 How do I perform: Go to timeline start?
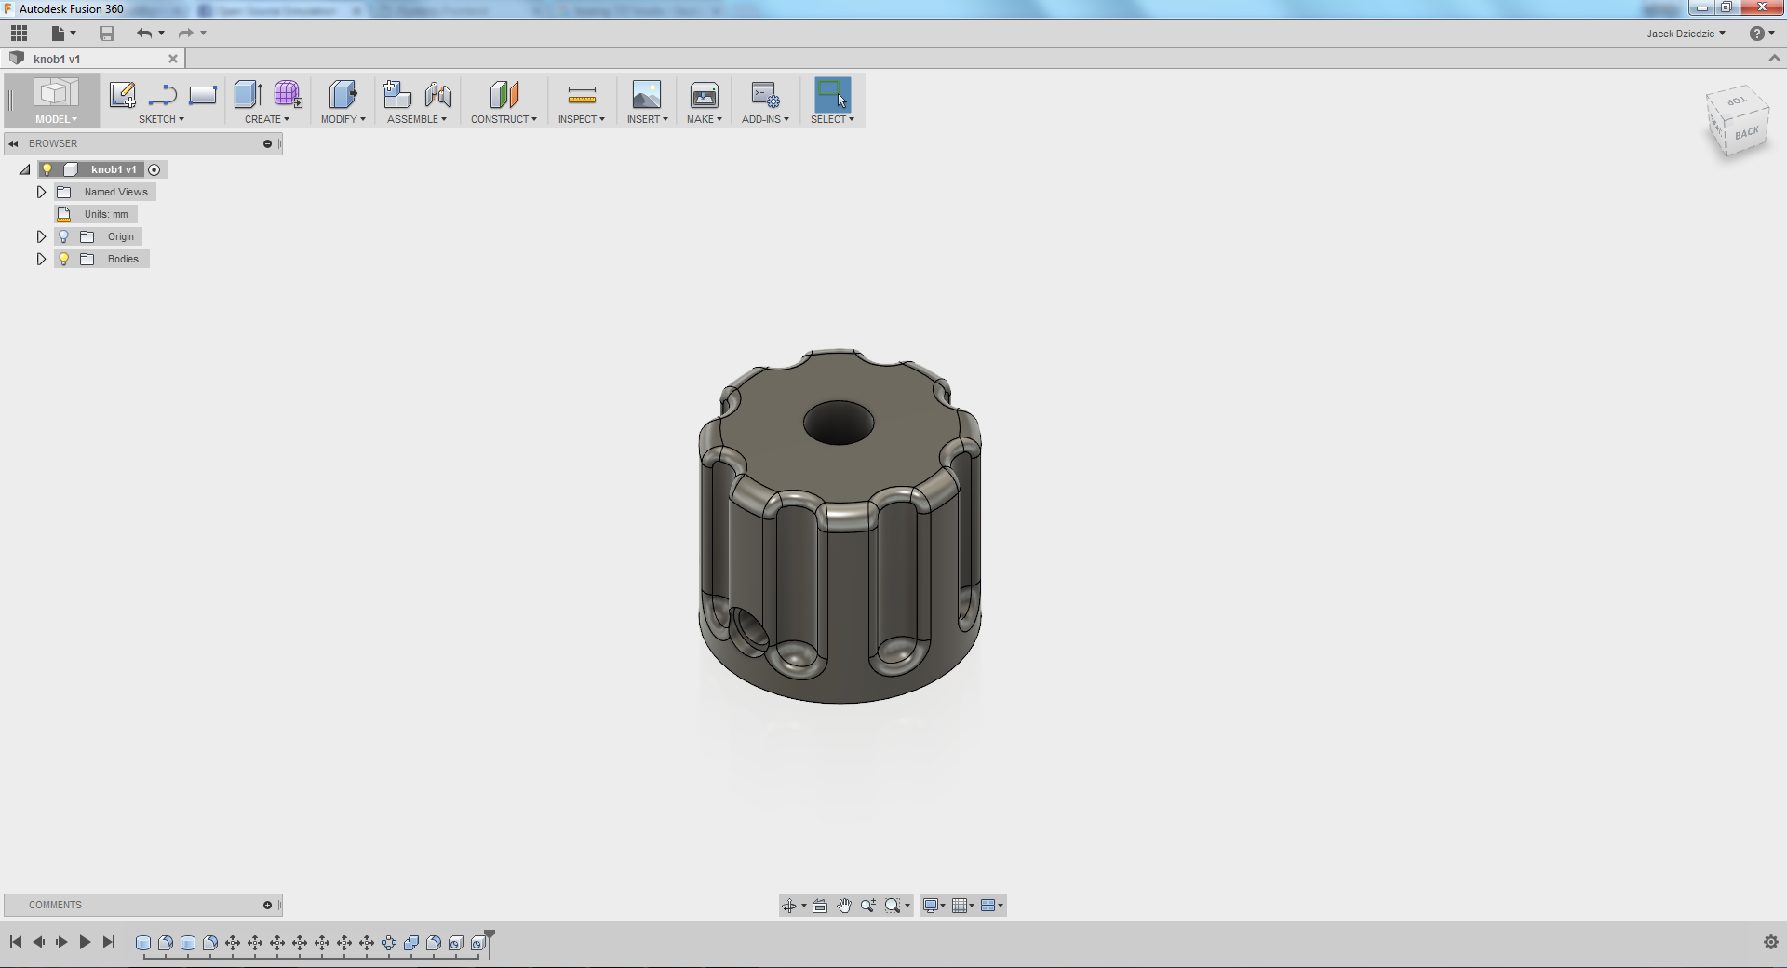click(16, 942)
